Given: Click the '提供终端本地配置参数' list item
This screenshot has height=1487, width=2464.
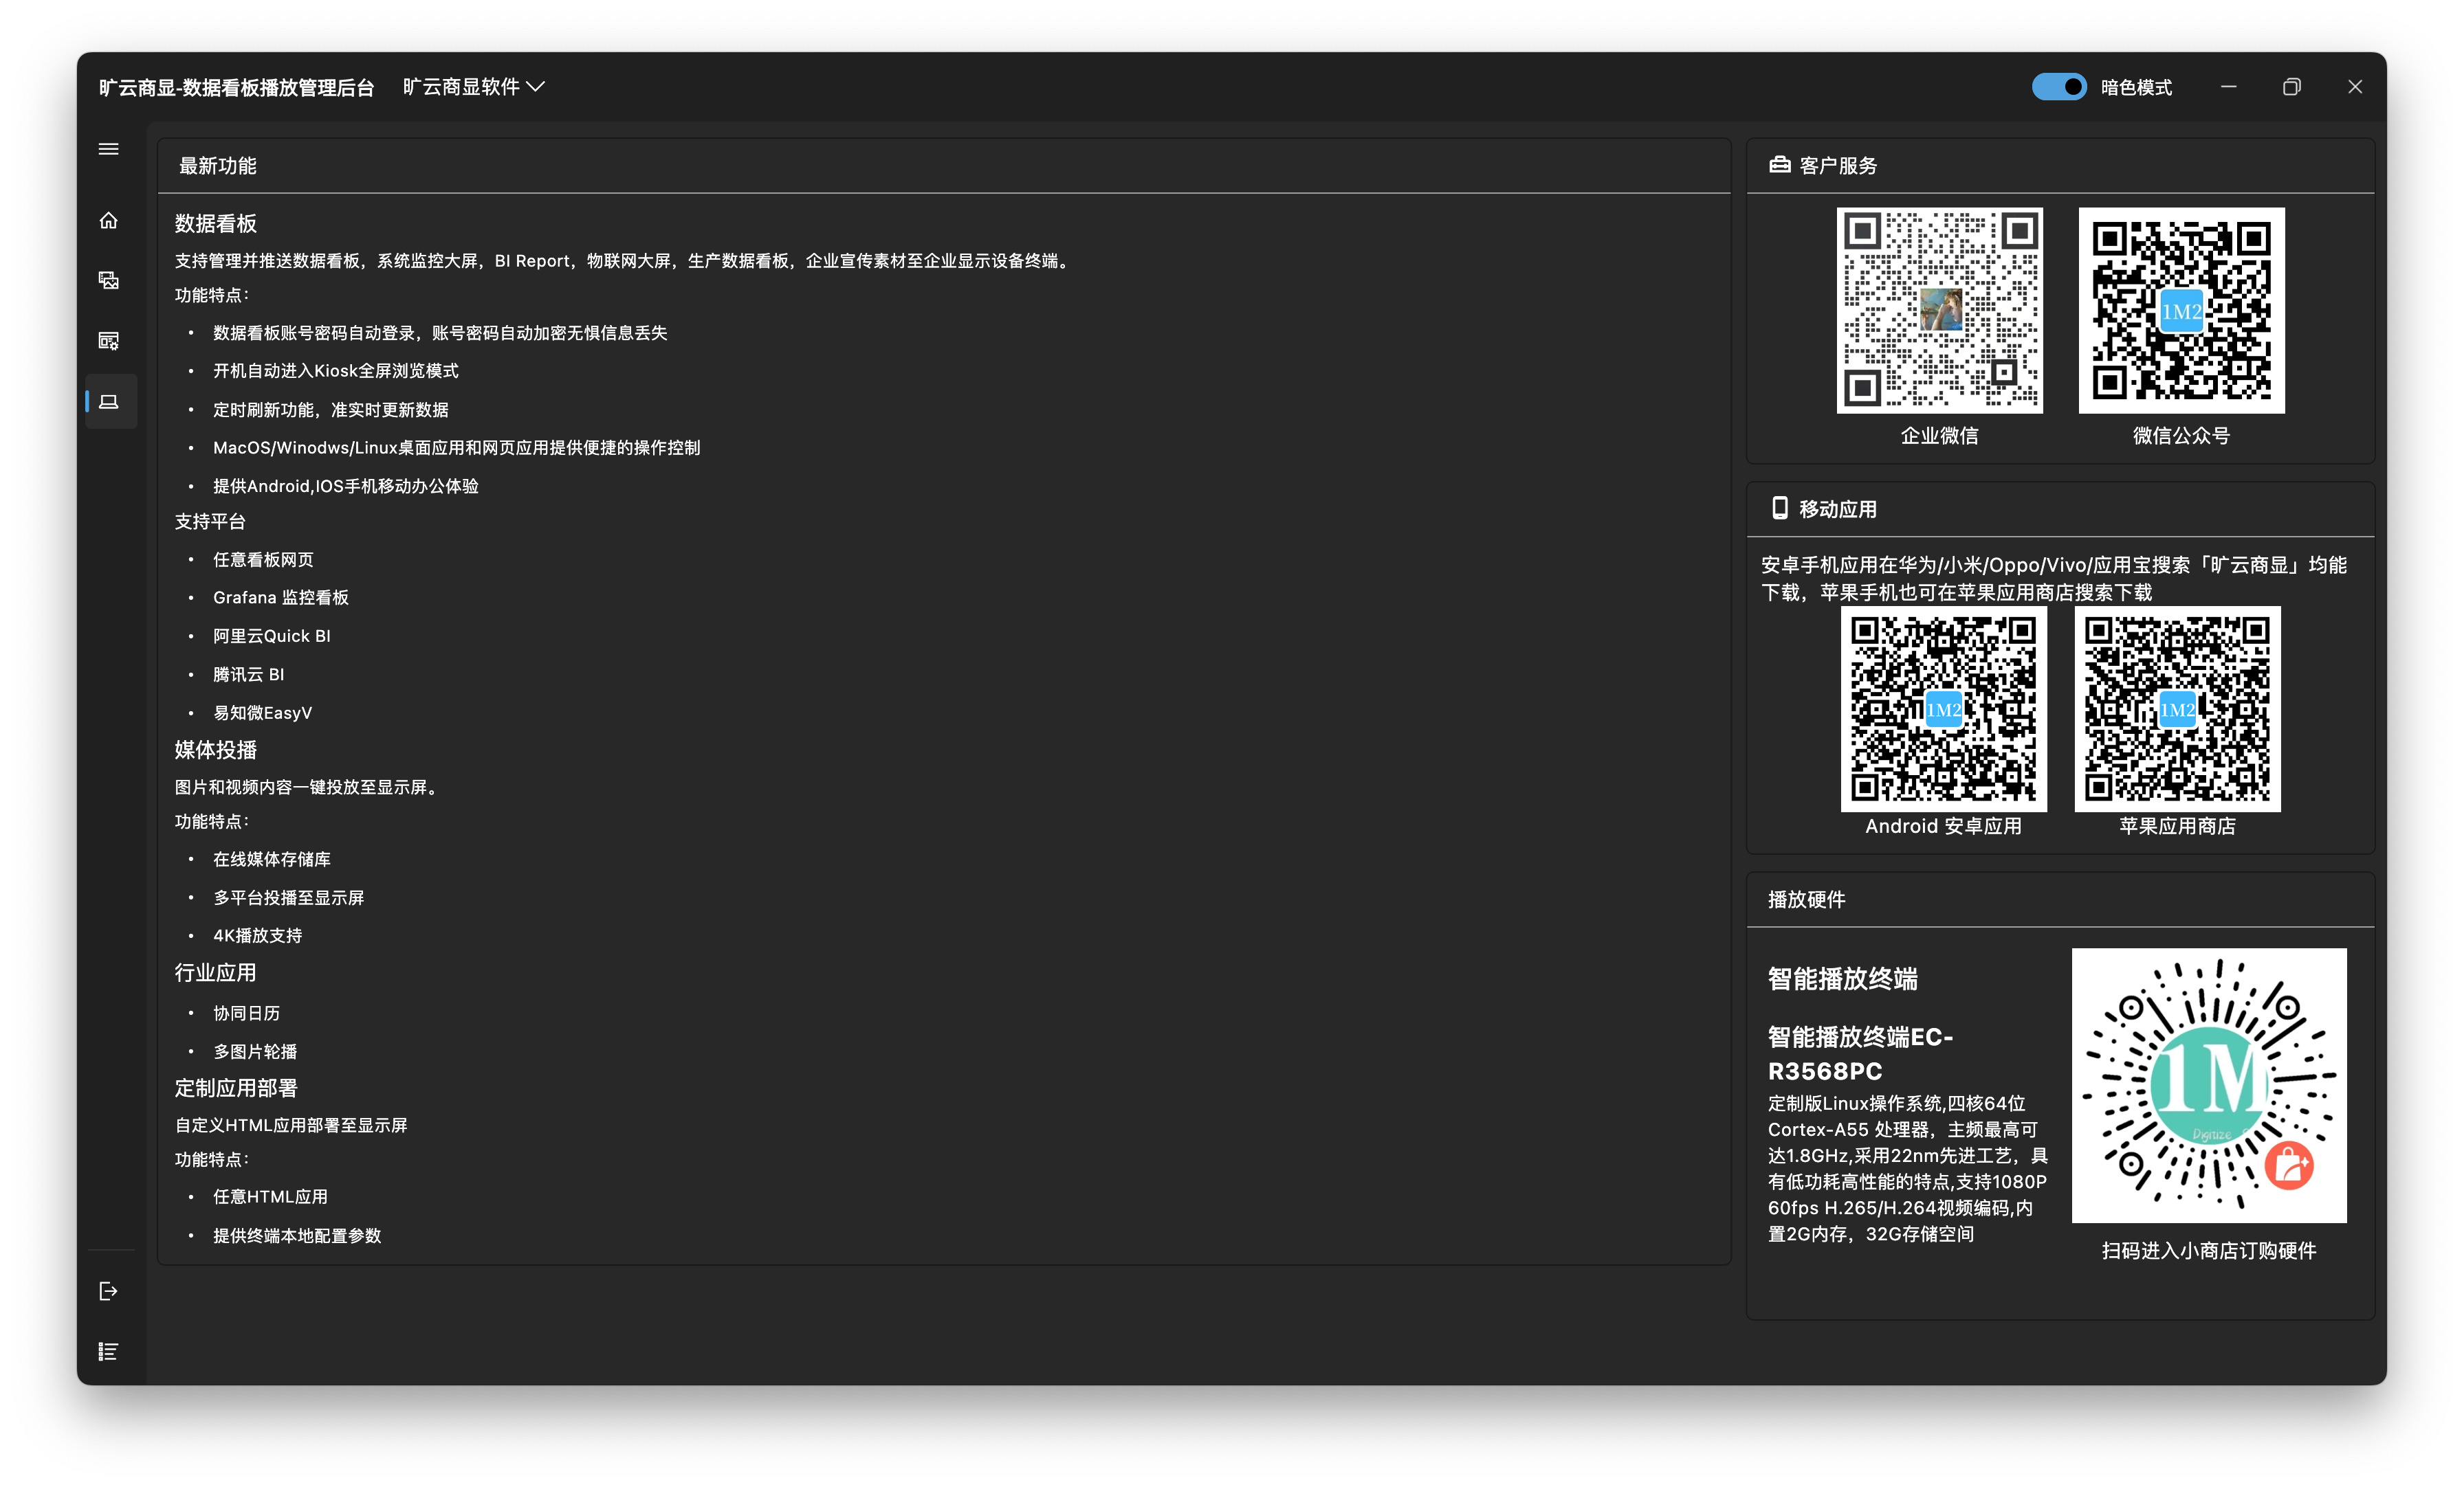Looking at the screenshot, I should (x=297, y=1236).
